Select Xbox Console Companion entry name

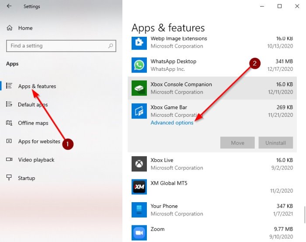tap(181, 84)
